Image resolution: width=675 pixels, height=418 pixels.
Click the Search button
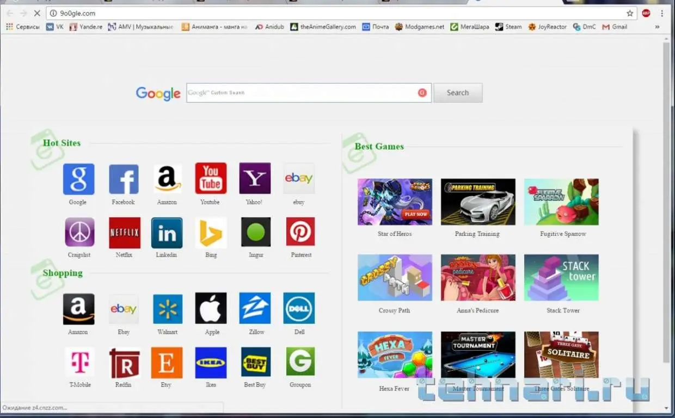coord(458,93)
